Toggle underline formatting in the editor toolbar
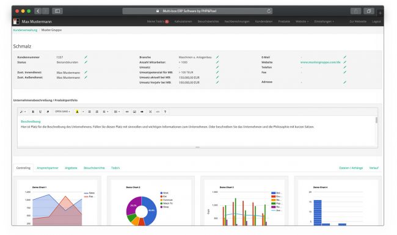The image size is (397, 235). (40, 112)
